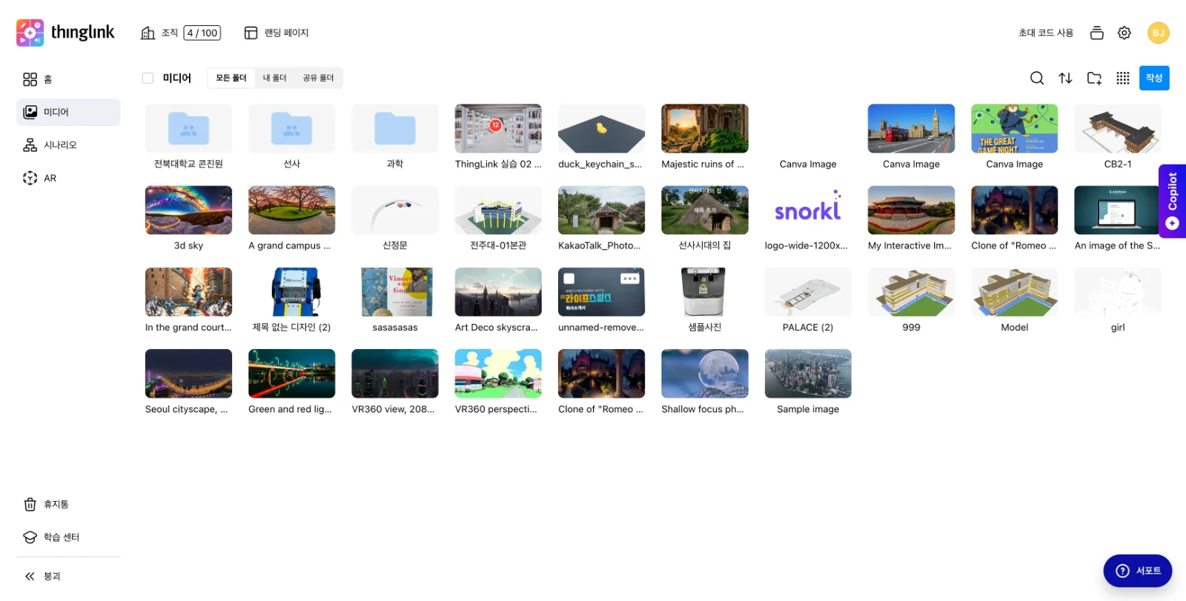Open the search icon in media toolbar
This screenshot has height=601, width=1186.
[x=1037, y=78]
